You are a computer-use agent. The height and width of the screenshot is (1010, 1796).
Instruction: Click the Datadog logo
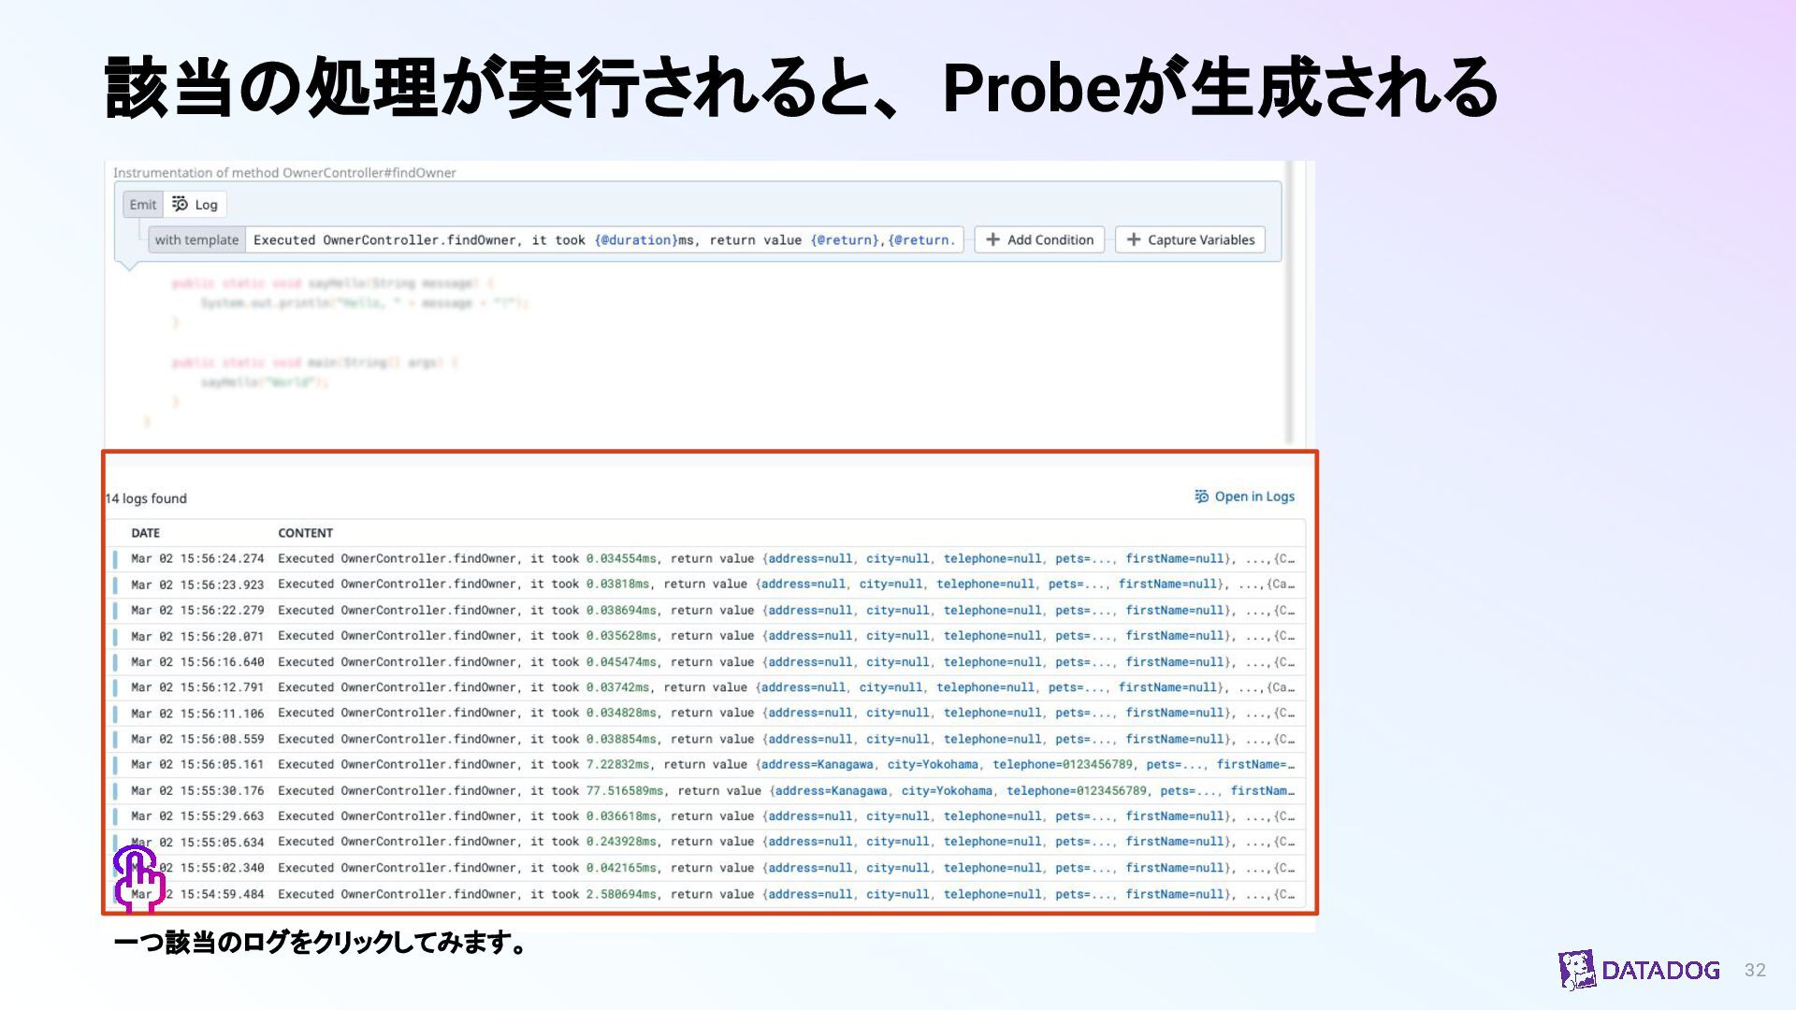pyautogui.click(x=1639, y=970)
